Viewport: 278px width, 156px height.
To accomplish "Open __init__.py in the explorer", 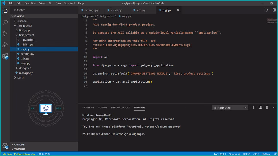I will tap(44, 44).
